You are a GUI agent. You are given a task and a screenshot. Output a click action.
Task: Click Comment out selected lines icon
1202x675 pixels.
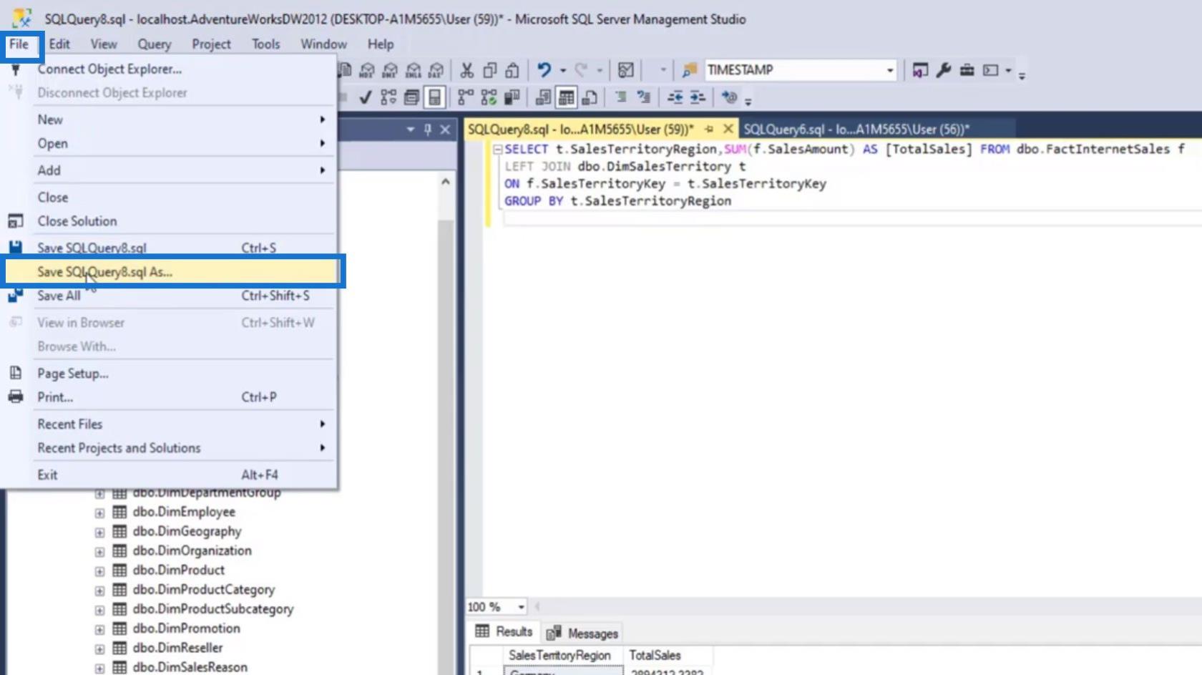click(620, 97)
